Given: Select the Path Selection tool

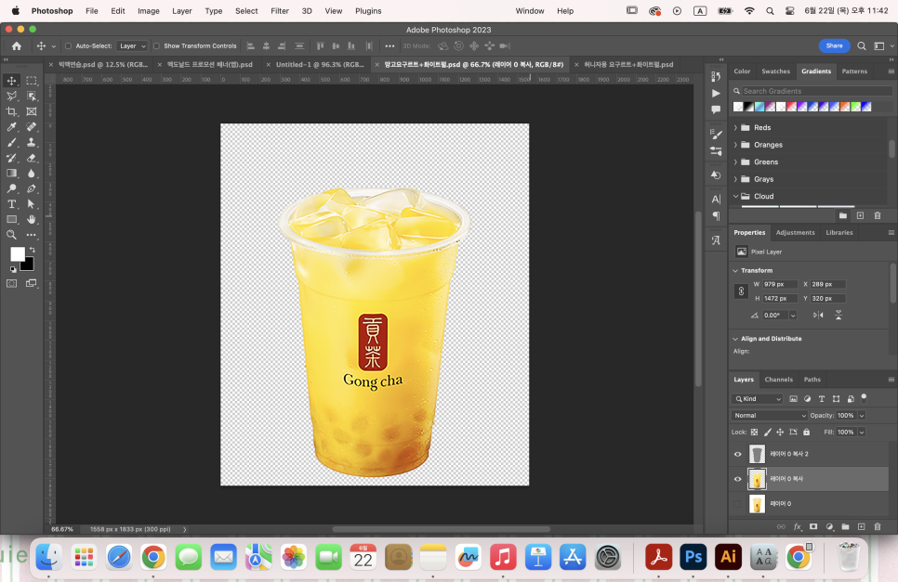Looking at the screenshot, I should click(32, 204).
